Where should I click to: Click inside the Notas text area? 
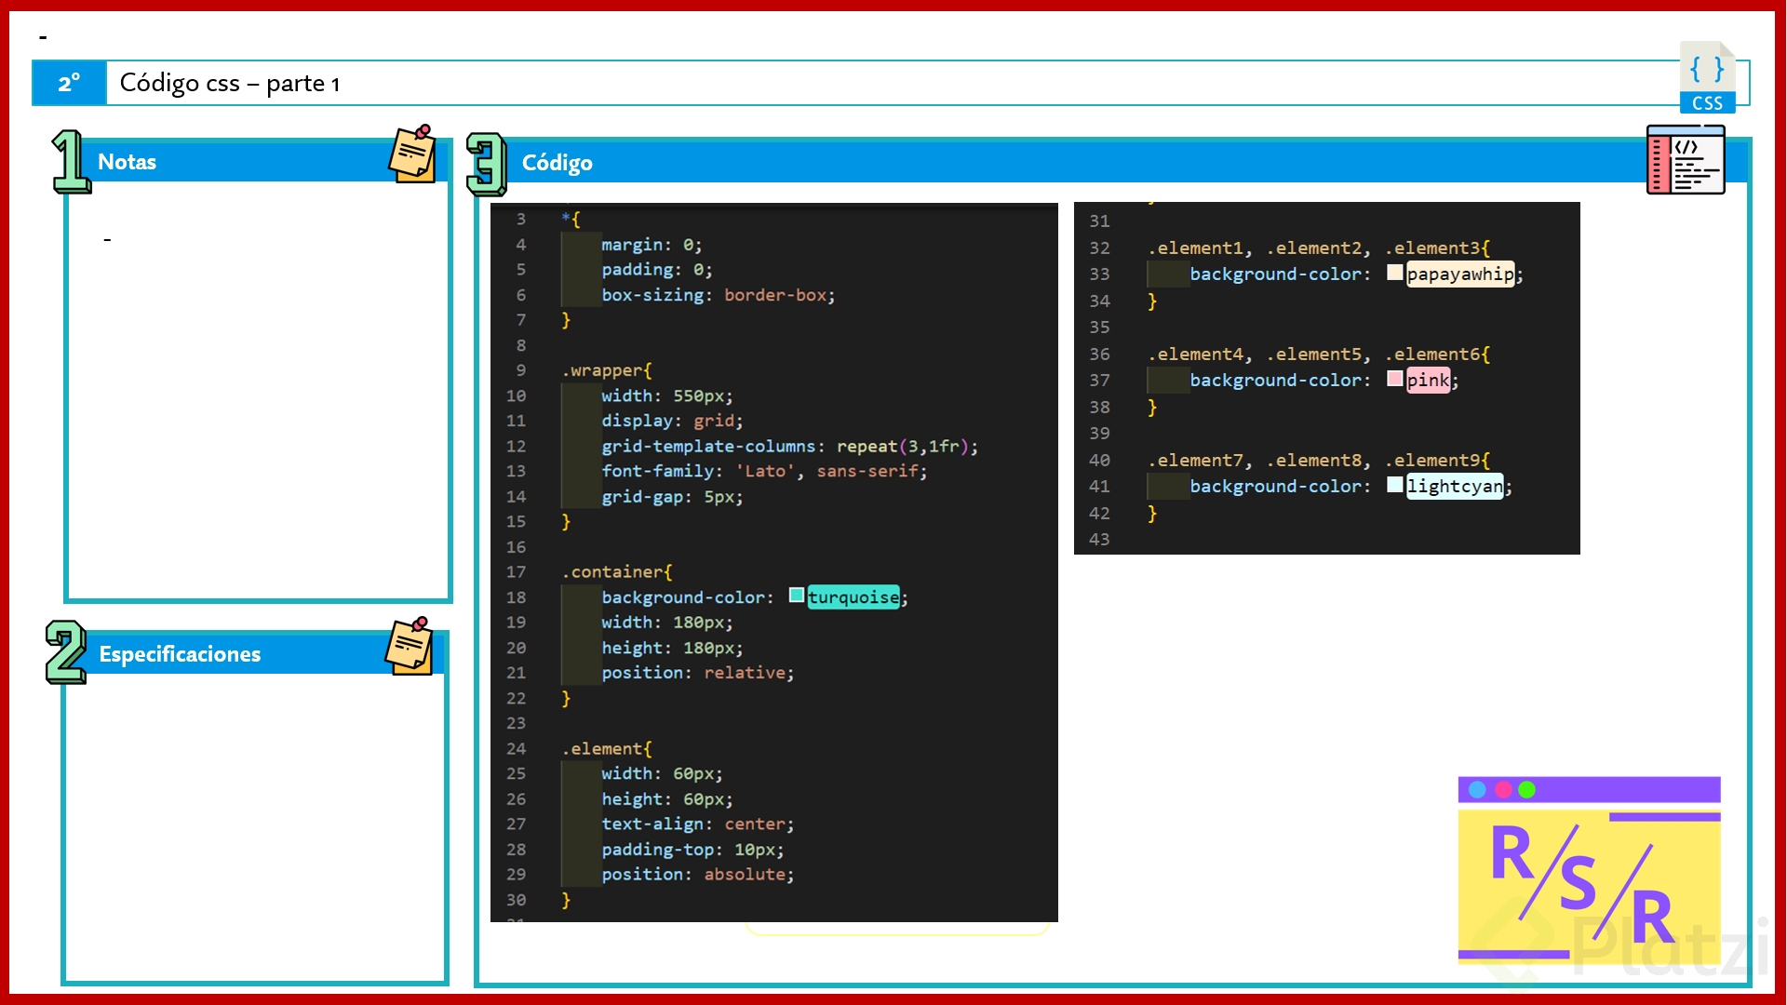click(258, 391)
